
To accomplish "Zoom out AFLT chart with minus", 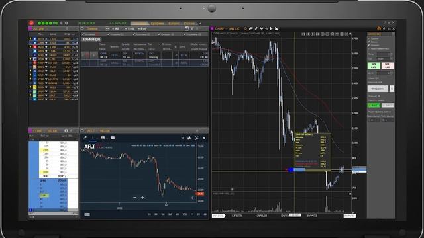I will tap(134, 198).
